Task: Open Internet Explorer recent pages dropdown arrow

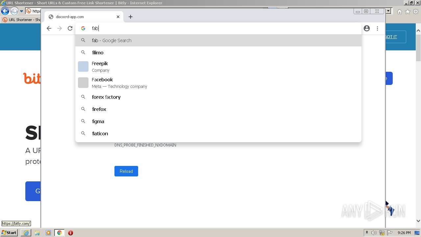Action: [22, 11]
